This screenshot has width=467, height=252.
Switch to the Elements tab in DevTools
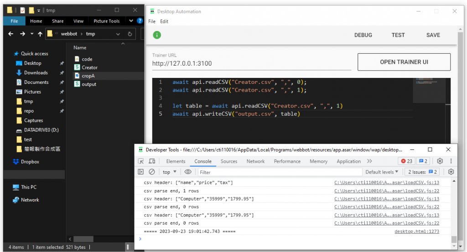(176, 161)
